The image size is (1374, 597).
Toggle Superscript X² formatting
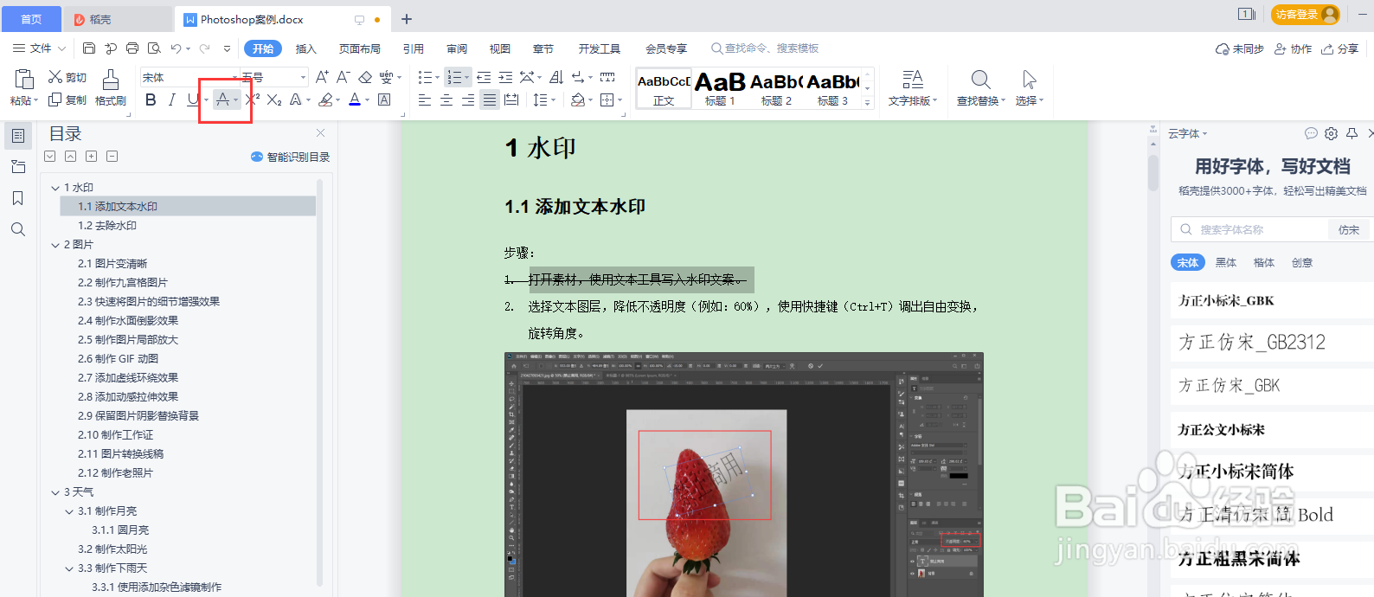tap(253, 100)
